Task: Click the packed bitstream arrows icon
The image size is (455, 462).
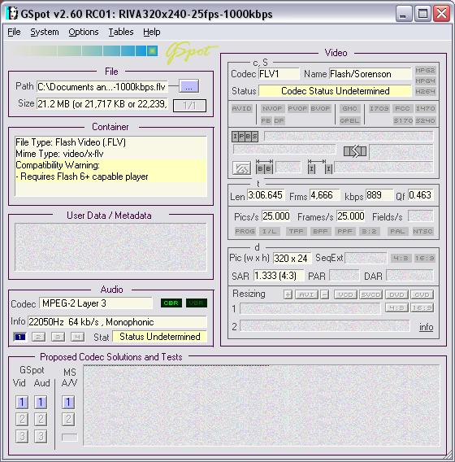Action: tap(355, 151)
